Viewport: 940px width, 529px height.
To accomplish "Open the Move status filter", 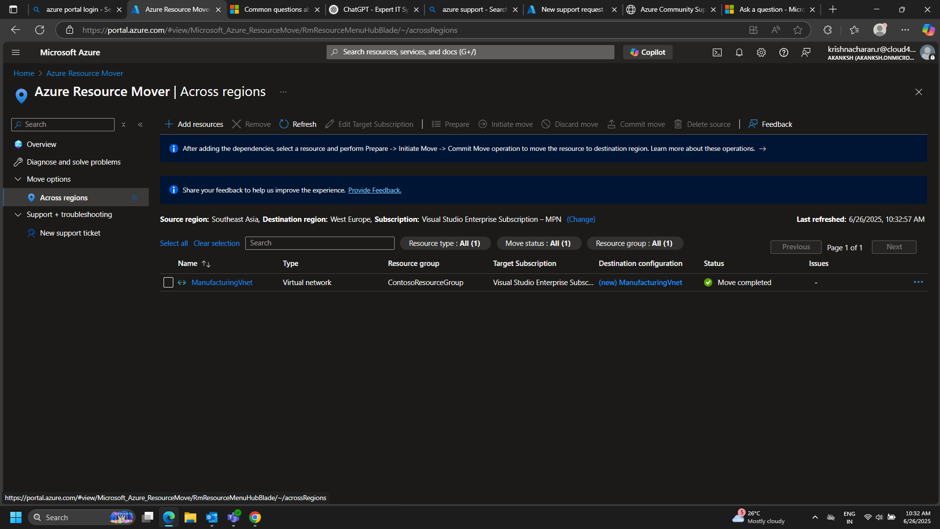I will tap(538, 243).
